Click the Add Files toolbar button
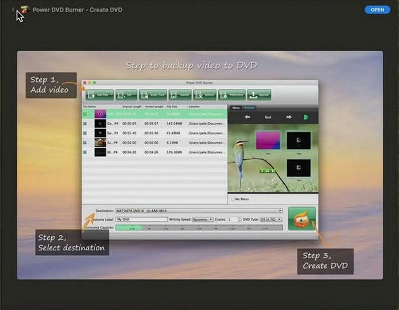 100,95
